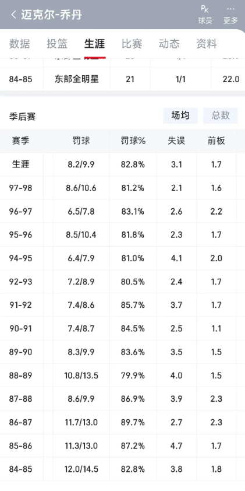Toggle playoff stats to 总数
Image resolution: width=245 pixels, height=491 pixels.
(221, 115)
